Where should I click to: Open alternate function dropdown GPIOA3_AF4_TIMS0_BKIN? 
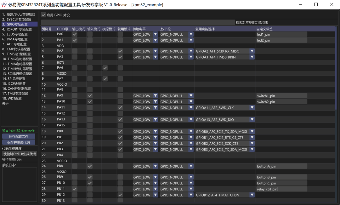coord(225,57)
